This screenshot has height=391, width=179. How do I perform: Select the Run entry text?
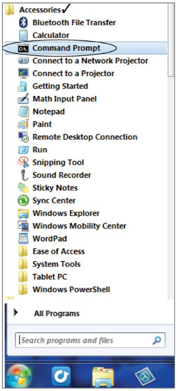pyautogui.click(x=40, y=150)
